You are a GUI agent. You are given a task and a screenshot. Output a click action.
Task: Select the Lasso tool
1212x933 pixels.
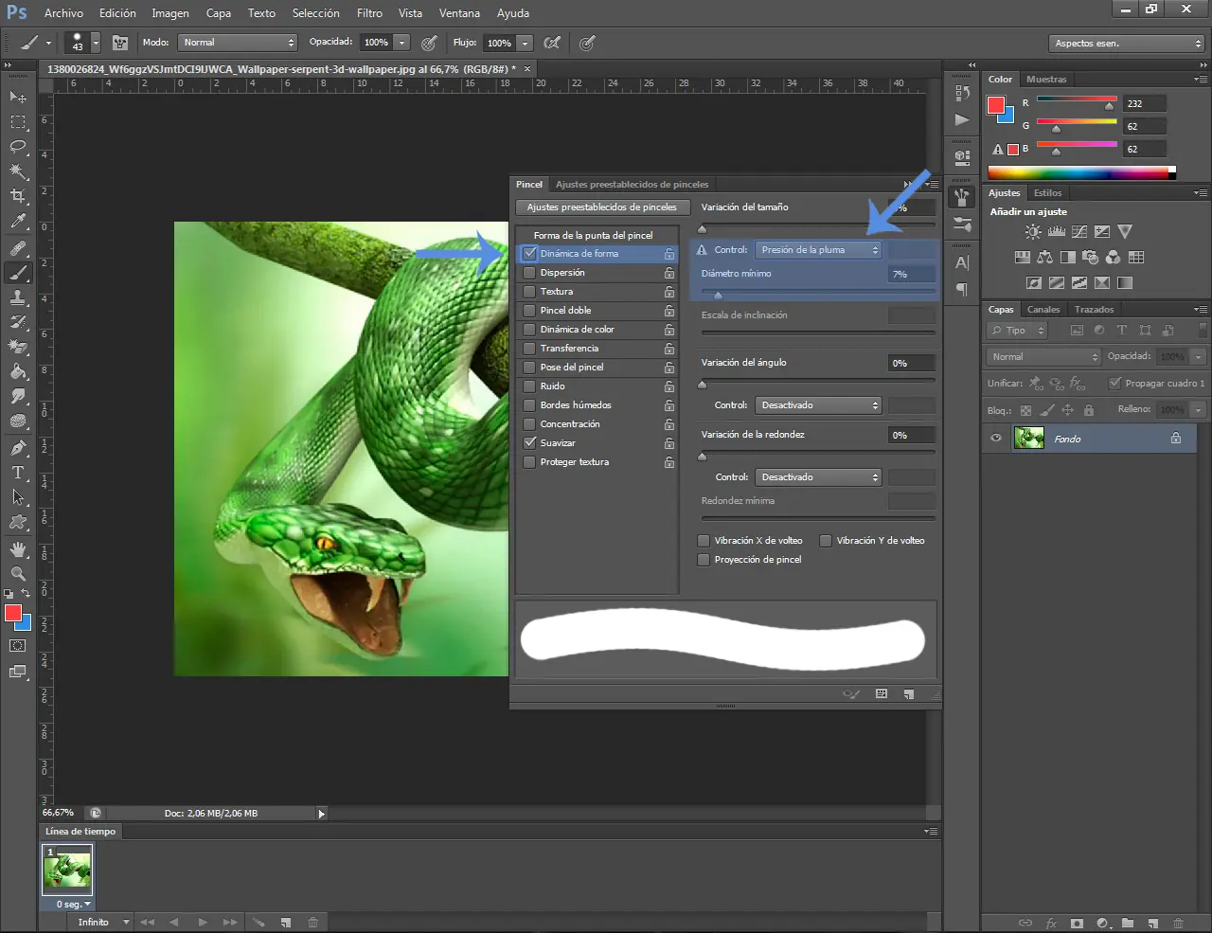(18, 147)
